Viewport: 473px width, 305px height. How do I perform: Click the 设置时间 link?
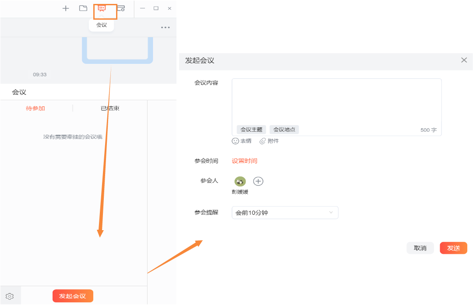pyautogui.click(x=244, y=161)
